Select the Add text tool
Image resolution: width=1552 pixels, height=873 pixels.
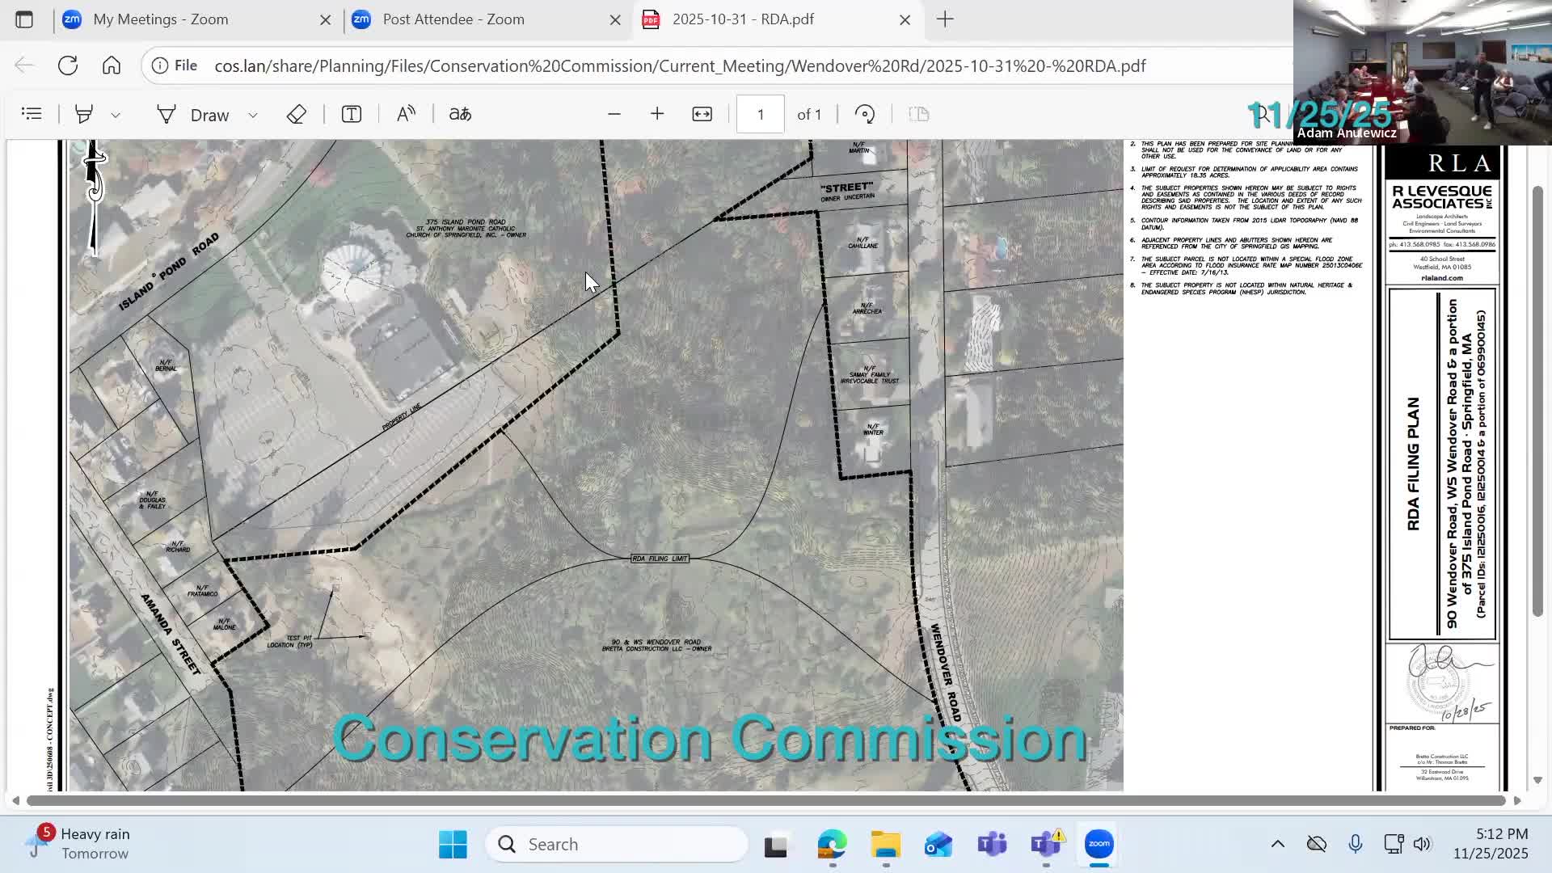350,113
